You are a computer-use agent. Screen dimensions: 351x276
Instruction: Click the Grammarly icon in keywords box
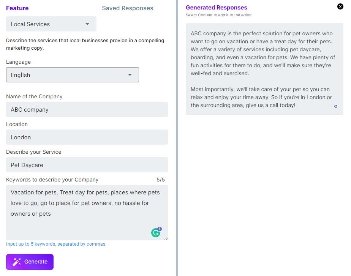pyautogui.click(x=156, y=233)
